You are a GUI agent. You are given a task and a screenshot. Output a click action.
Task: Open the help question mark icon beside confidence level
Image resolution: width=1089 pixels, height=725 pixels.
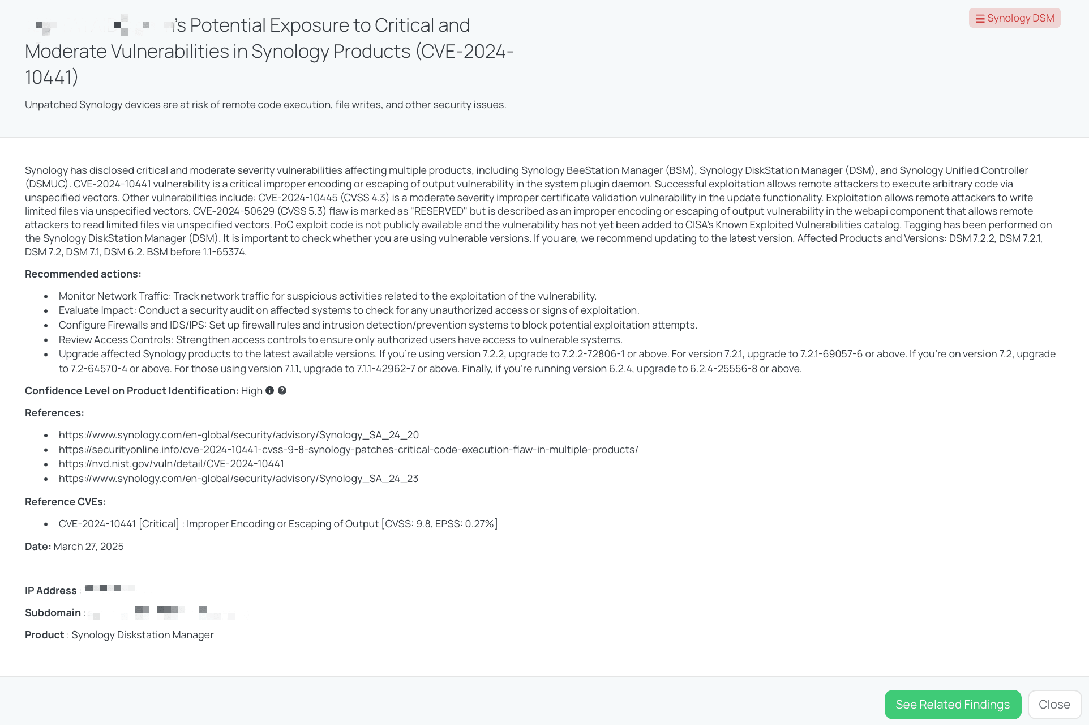[x=282, y=390]
